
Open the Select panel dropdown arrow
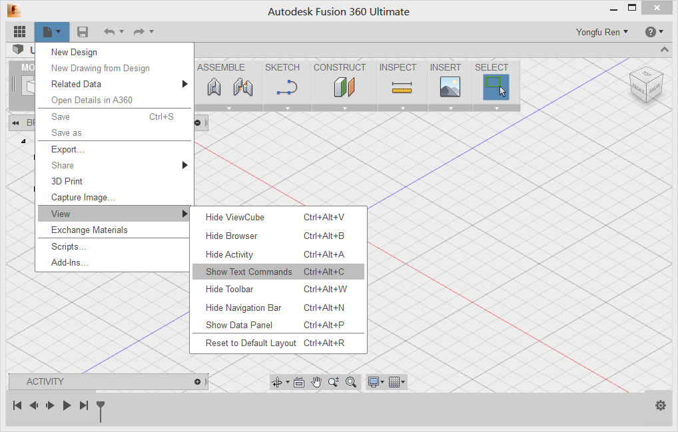[x=496, y=108]
